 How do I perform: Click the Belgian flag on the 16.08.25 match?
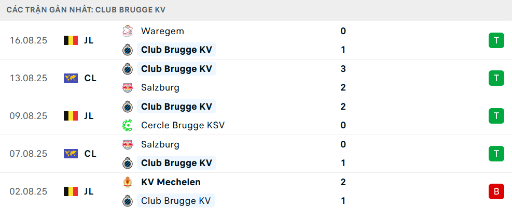pyautogui.click(x=71, y=40)
